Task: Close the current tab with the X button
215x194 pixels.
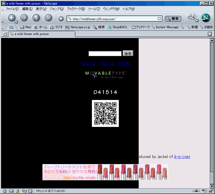Action: click(x=210, y=34)
